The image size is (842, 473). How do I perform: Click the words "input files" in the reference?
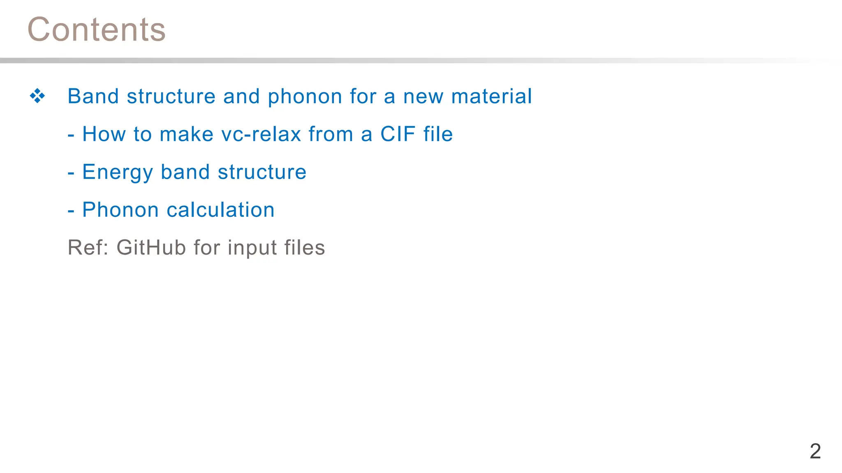point(276,248)
